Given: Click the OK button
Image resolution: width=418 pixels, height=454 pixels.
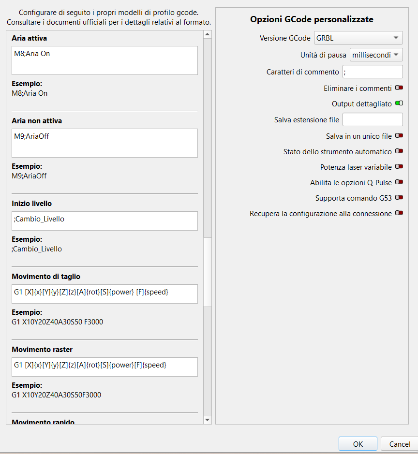Looking at the screenshot, I should click(358, 444).
